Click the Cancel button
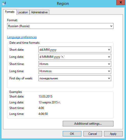126x140 pixels. [93, 134]
